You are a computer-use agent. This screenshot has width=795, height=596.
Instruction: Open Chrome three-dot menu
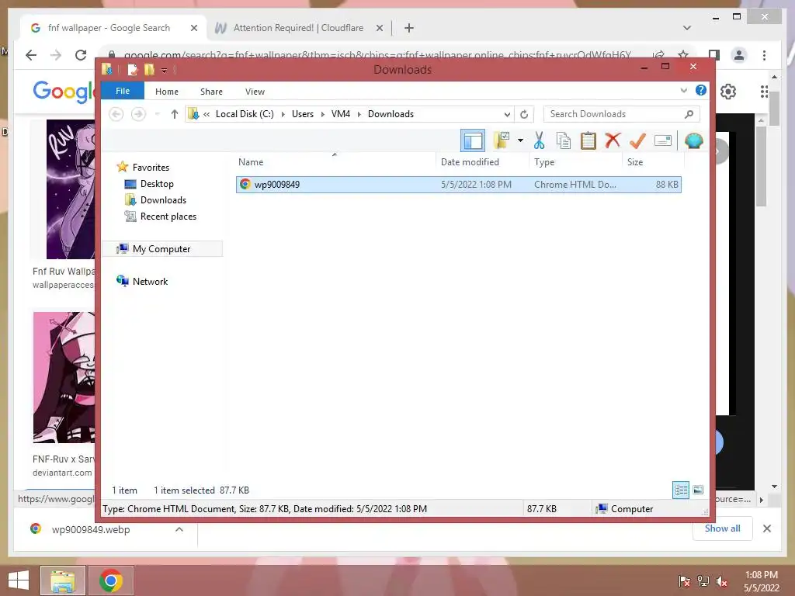coord(764,55)
